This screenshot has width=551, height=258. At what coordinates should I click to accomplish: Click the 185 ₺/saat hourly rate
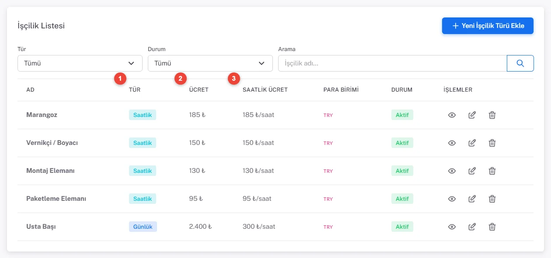tap(259, 115)
